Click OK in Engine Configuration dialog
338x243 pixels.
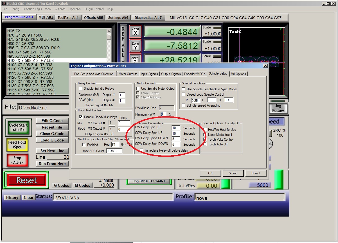210,173
